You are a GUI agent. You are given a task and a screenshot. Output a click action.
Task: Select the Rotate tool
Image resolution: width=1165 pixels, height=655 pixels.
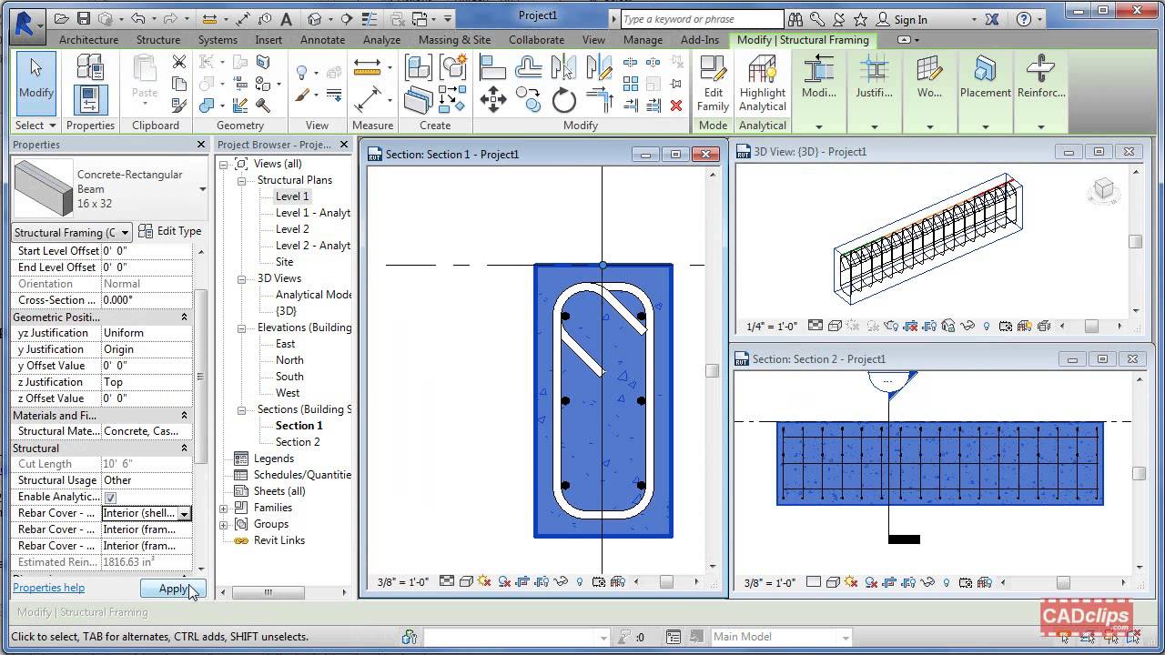(563, 98)
